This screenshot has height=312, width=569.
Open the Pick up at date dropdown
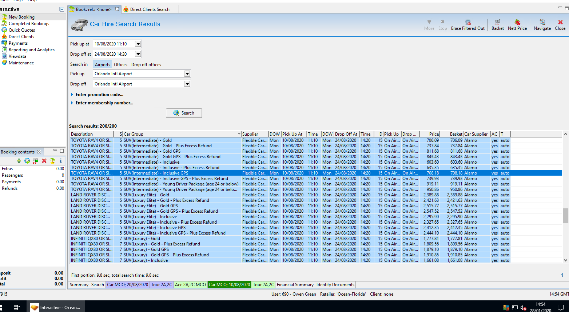[x=138, y=44]
